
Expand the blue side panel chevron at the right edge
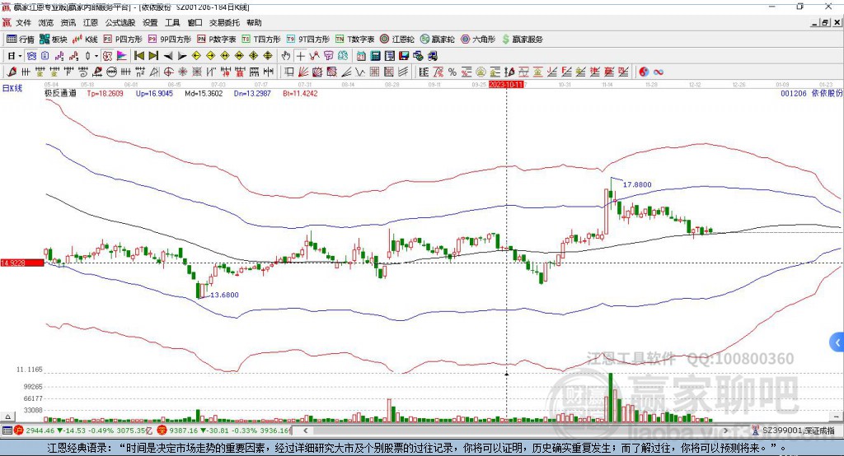[x=837, y=342]
